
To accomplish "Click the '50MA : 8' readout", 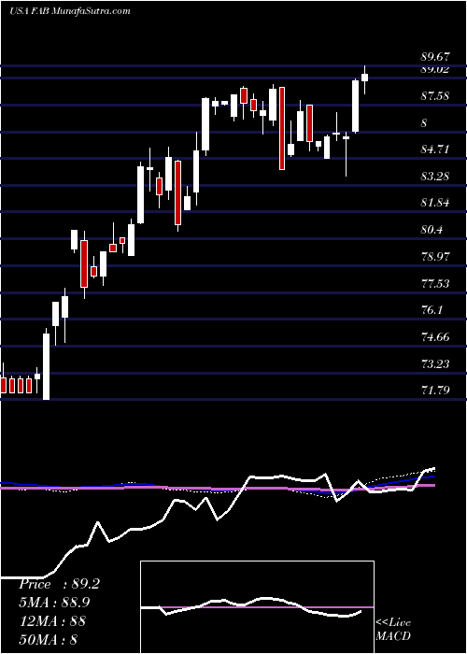I will (x=49, y=639).
